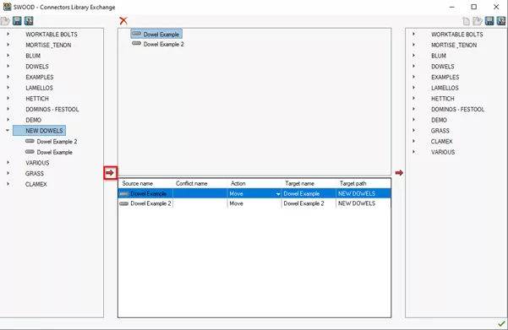Expand WORKTABLE BOLTS in the left library tree
This screenshot has width=508, height=330.
pos(8,34)
